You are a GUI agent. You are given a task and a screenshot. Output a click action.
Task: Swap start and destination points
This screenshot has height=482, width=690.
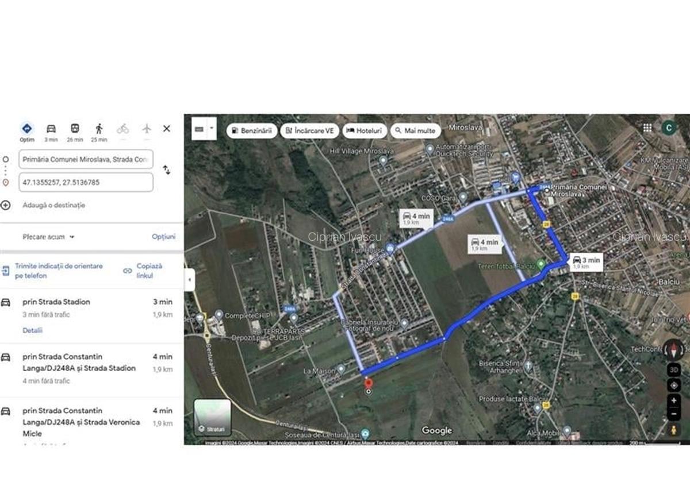tap(166, 170)
